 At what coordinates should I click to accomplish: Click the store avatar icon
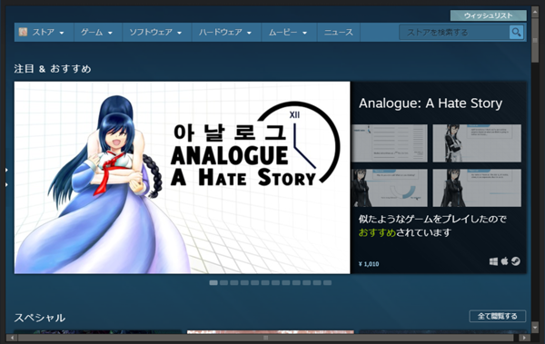click(x=23, y=32)
